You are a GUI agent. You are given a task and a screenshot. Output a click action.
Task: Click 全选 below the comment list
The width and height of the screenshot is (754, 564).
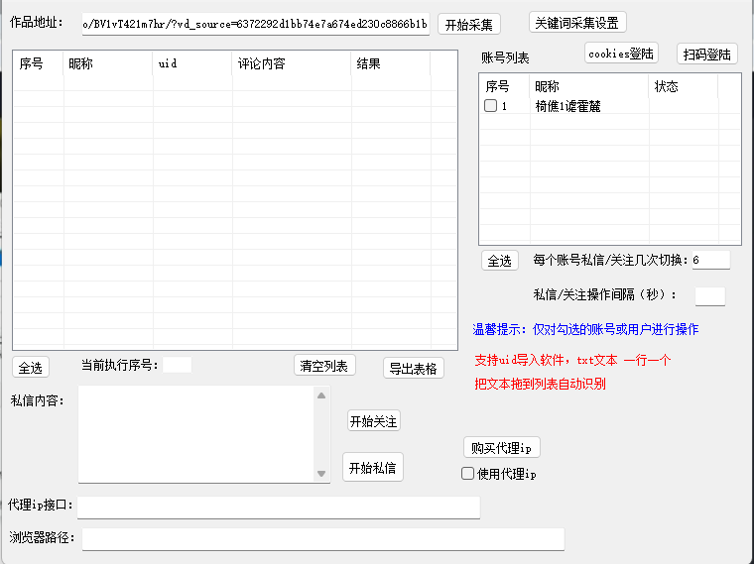click(x=31, y=368)
